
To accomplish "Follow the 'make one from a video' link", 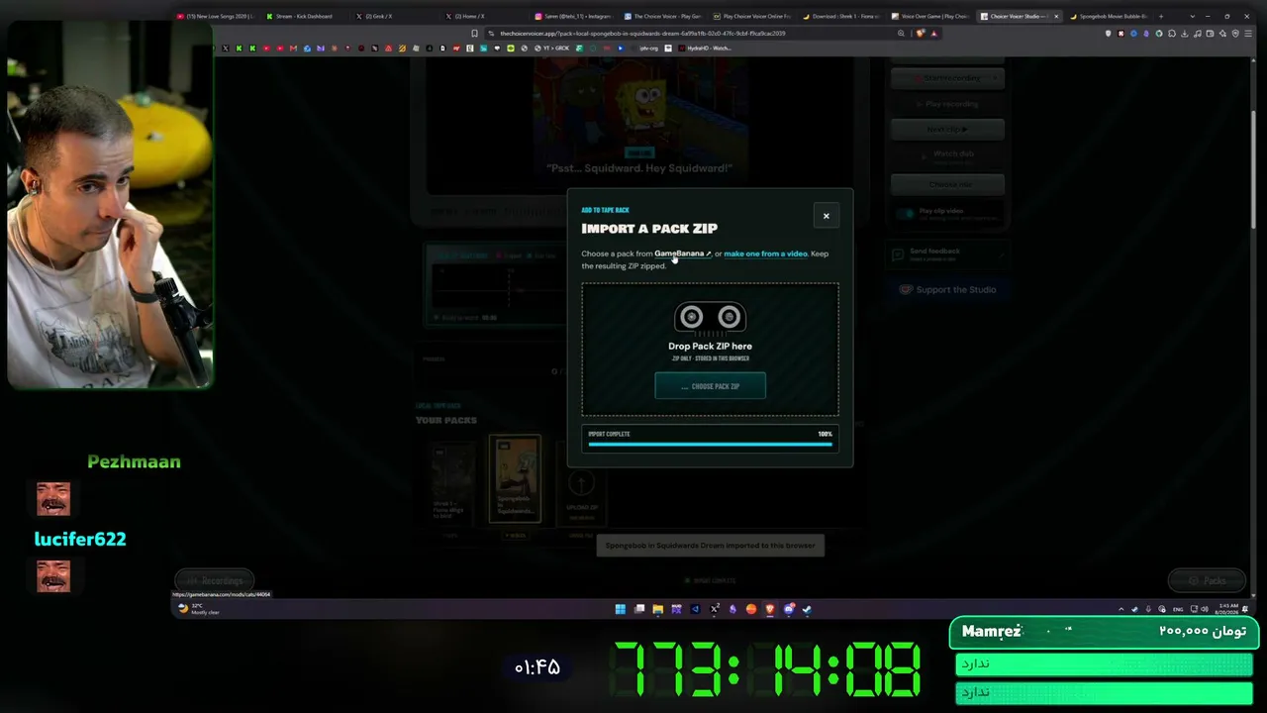I will pyautogui.click(x=765, y=254).
